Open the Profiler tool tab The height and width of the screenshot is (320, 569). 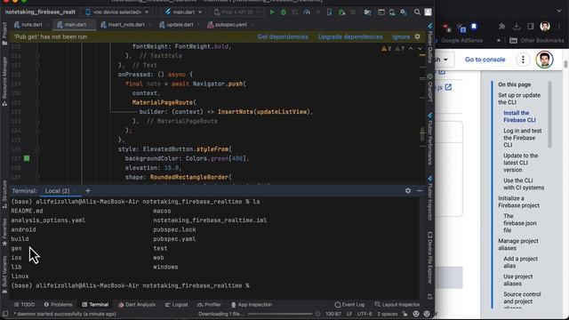coord(209,305)
